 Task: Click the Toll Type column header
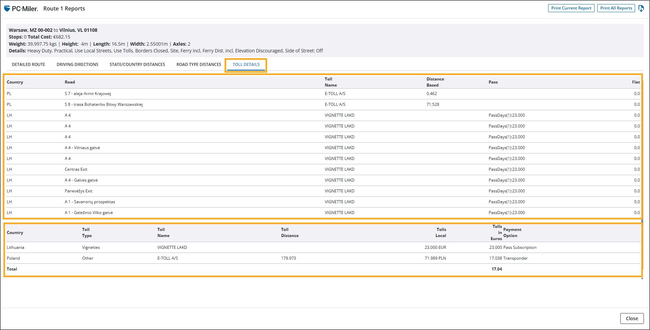point(87,233)
